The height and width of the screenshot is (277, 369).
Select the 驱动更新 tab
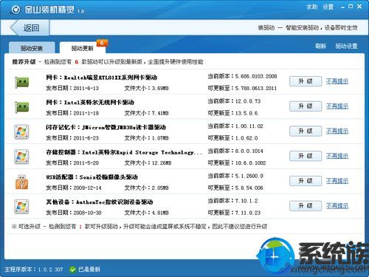(x=83, y=48)
